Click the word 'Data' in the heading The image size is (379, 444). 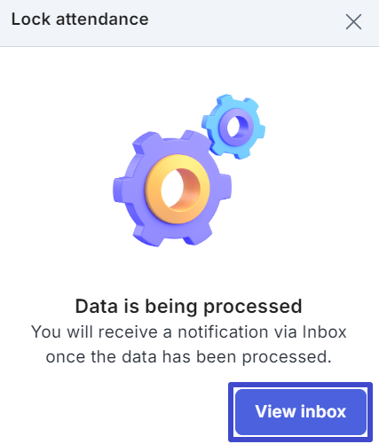(97, 306)
